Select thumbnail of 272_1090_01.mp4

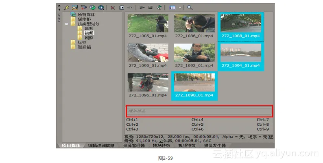point(148,53)
